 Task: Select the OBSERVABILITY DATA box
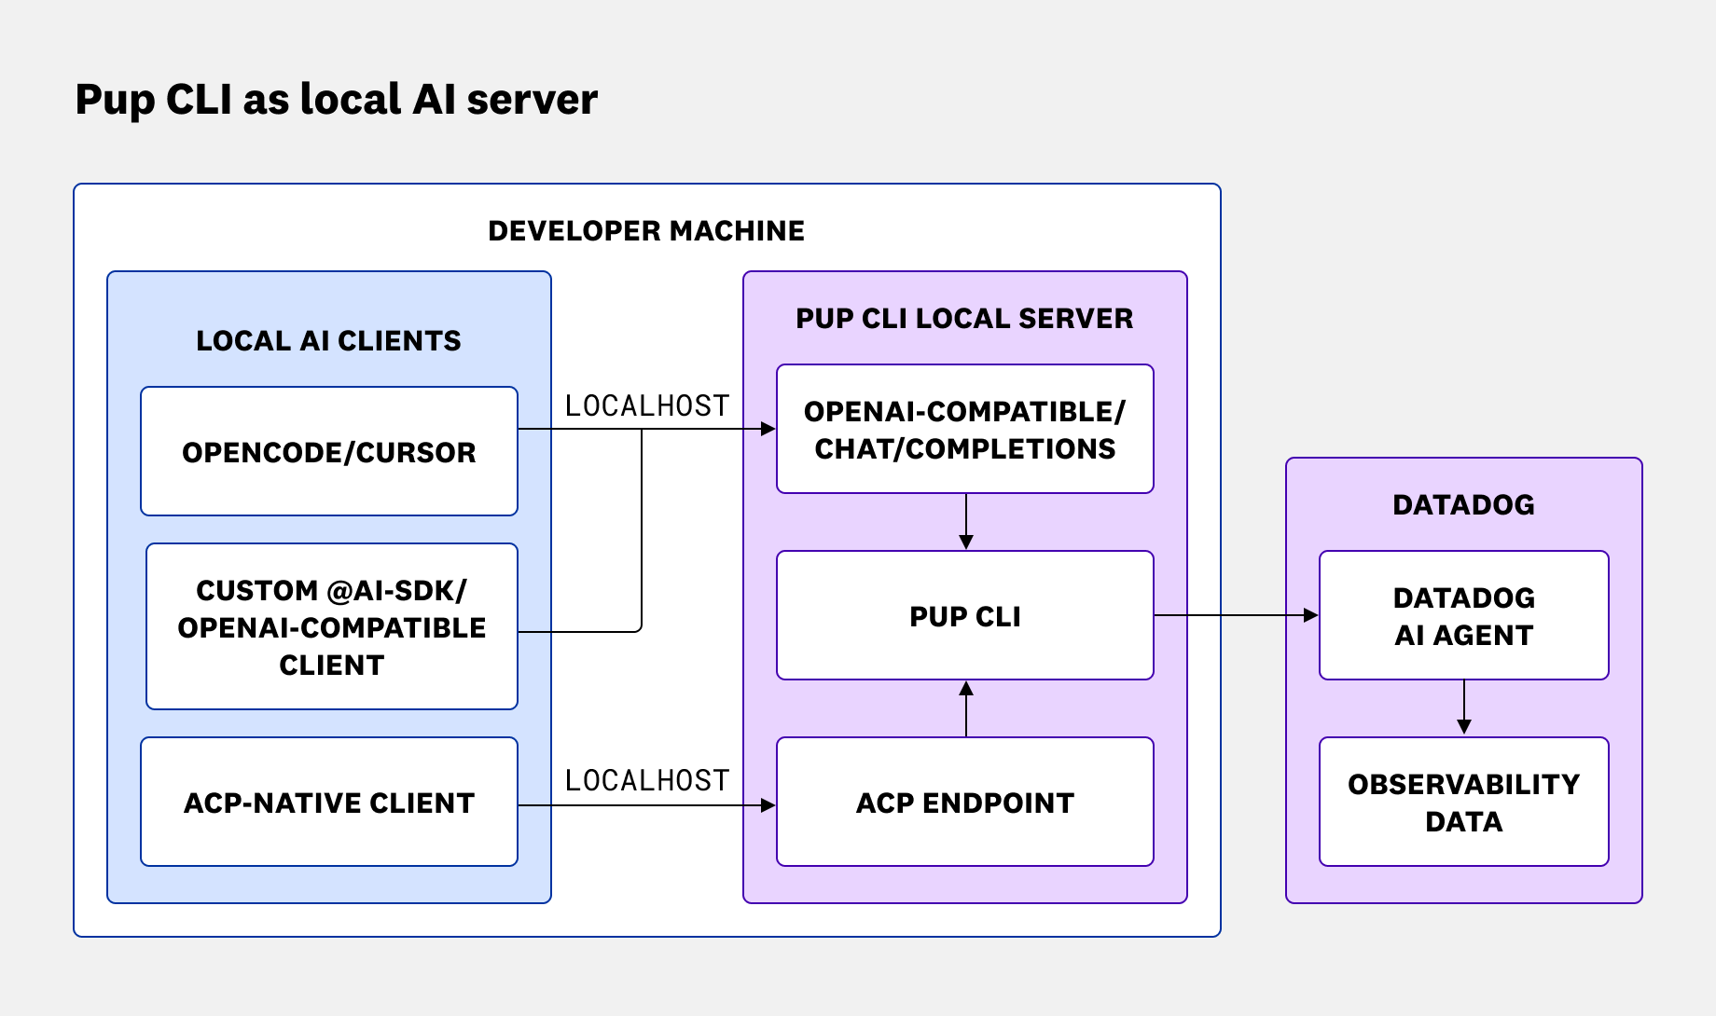(x=1464, y=802)
